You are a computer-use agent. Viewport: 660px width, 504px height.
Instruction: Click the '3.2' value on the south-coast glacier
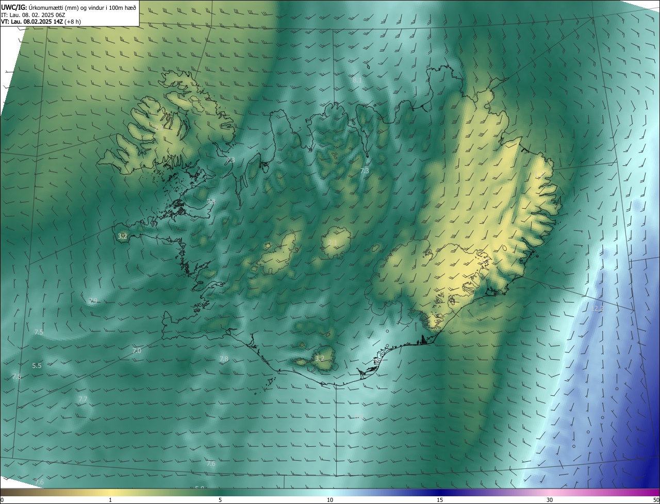(x=320, y=358)
